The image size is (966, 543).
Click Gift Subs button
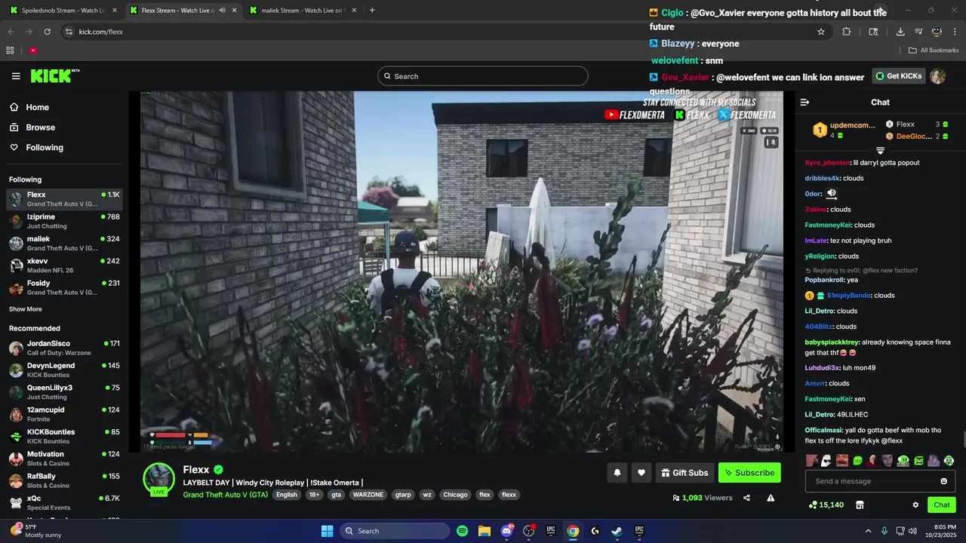685,473
